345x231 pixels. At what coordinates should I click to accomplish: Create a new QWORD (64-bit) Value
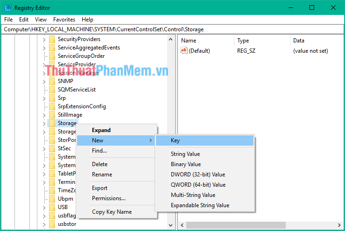[x=204, y=185]
